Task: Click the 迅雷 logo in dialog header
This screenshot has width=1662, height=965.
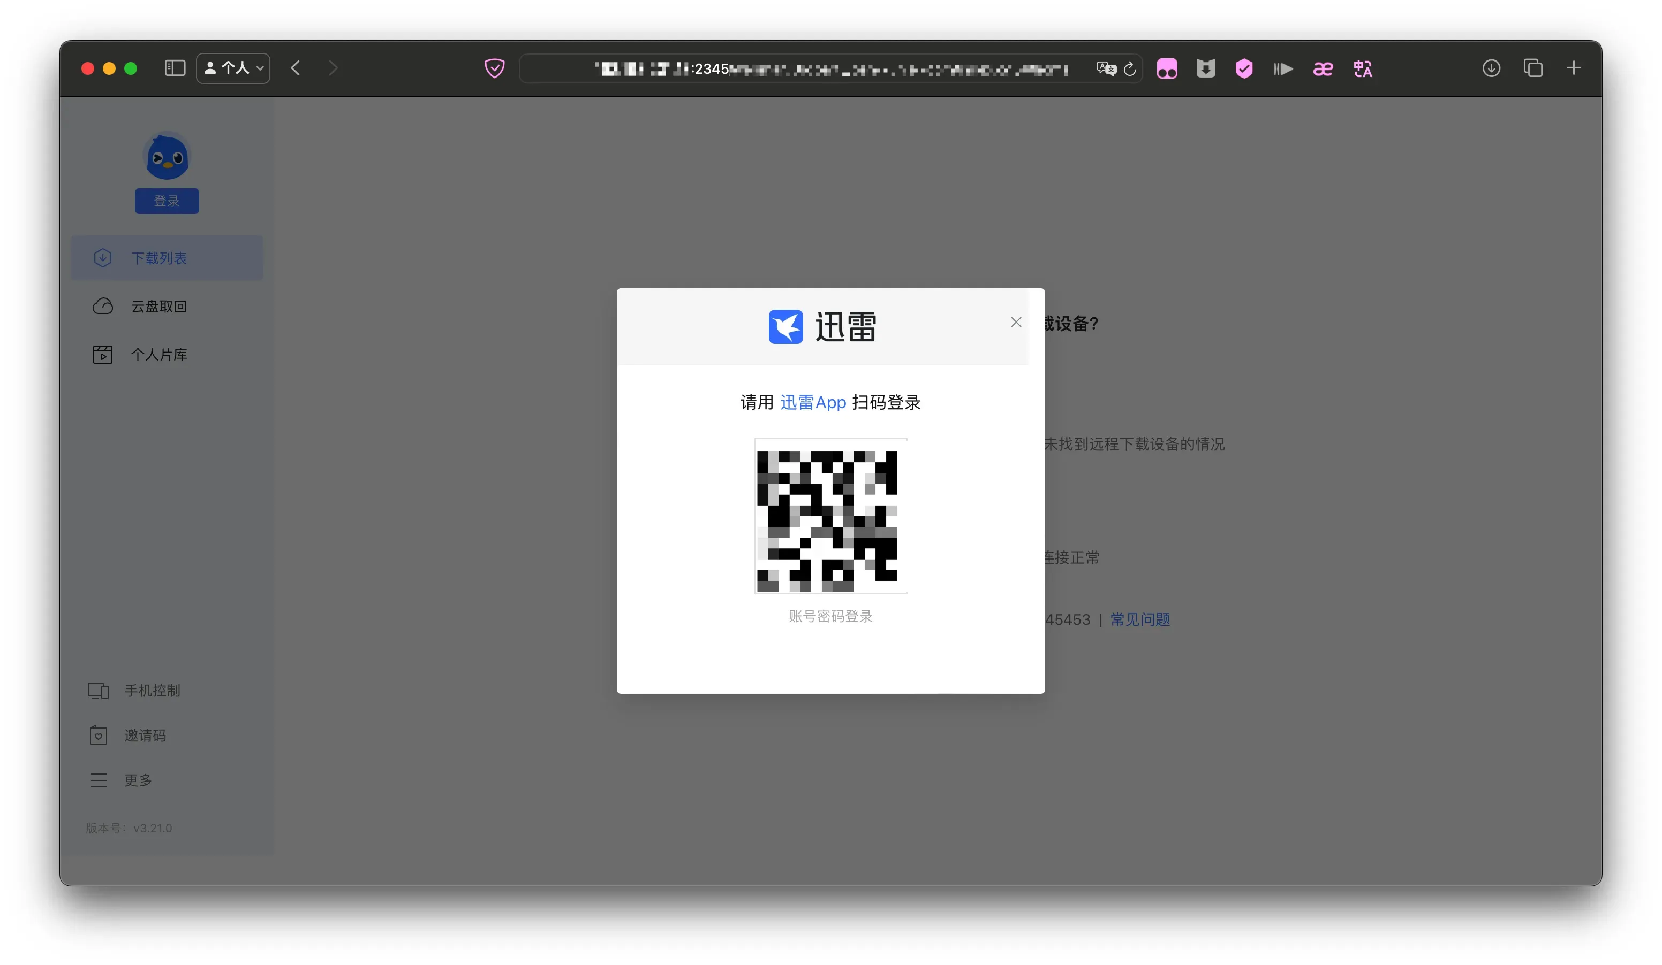Action: (x=822, y=326)
